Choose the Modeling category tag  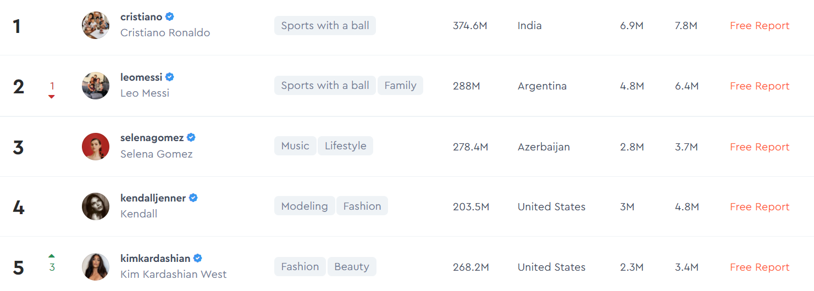pos(304,206)
